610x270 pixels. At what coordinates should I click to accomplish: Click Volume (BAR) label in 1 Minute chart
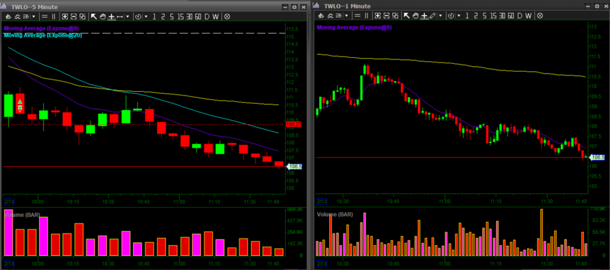coord(335,215)
